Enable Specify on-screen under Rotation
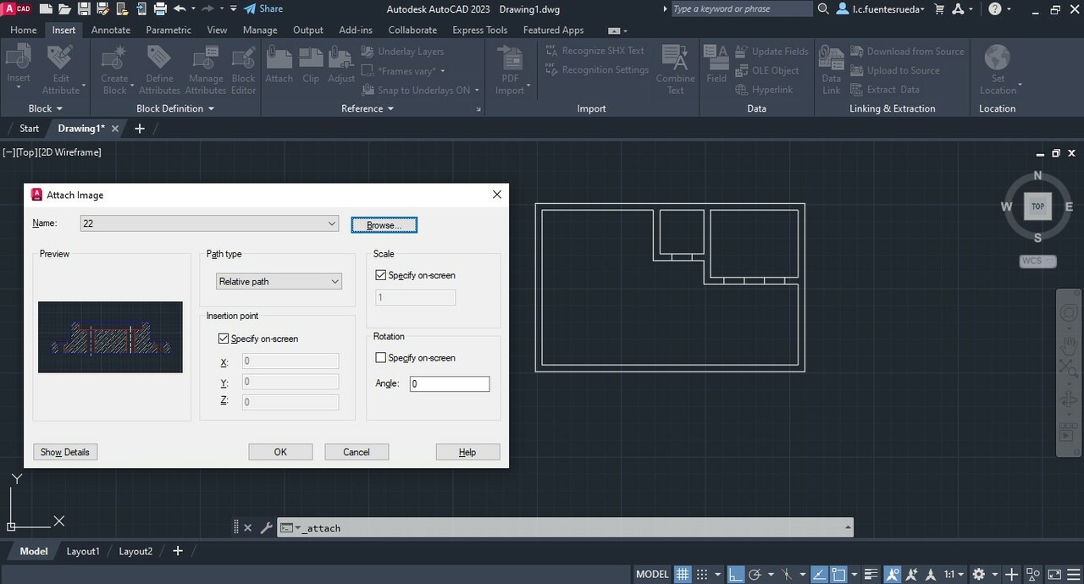 381,358
